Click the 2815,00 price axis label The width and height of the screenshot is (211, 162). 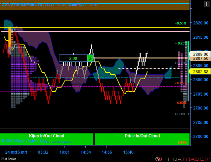point(201,37)
